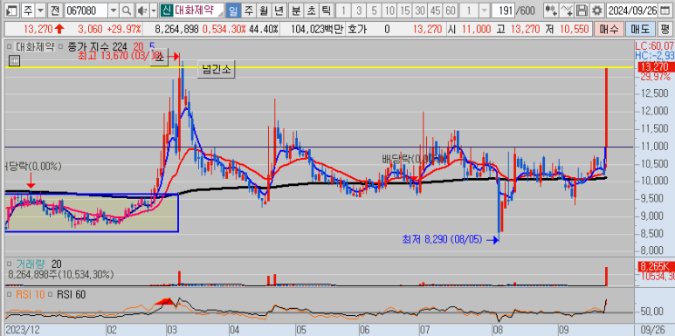Open the speaker options dropdown arrow
The image size is (675, 336).
click(x=154, y=10)
